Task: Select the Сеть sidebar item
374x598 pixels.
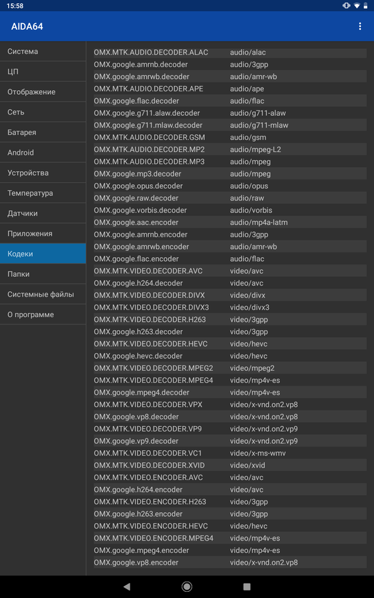Action: (x=43, y=112)
